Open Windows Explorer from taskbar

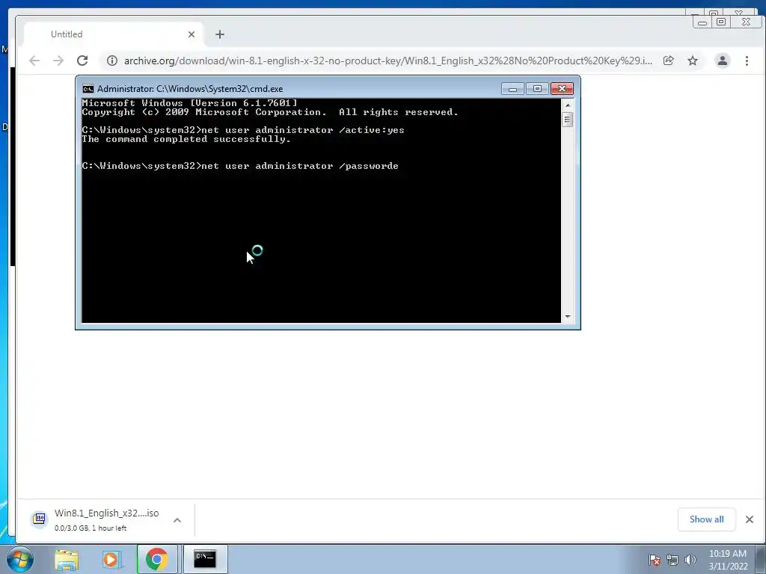[67, 560]
